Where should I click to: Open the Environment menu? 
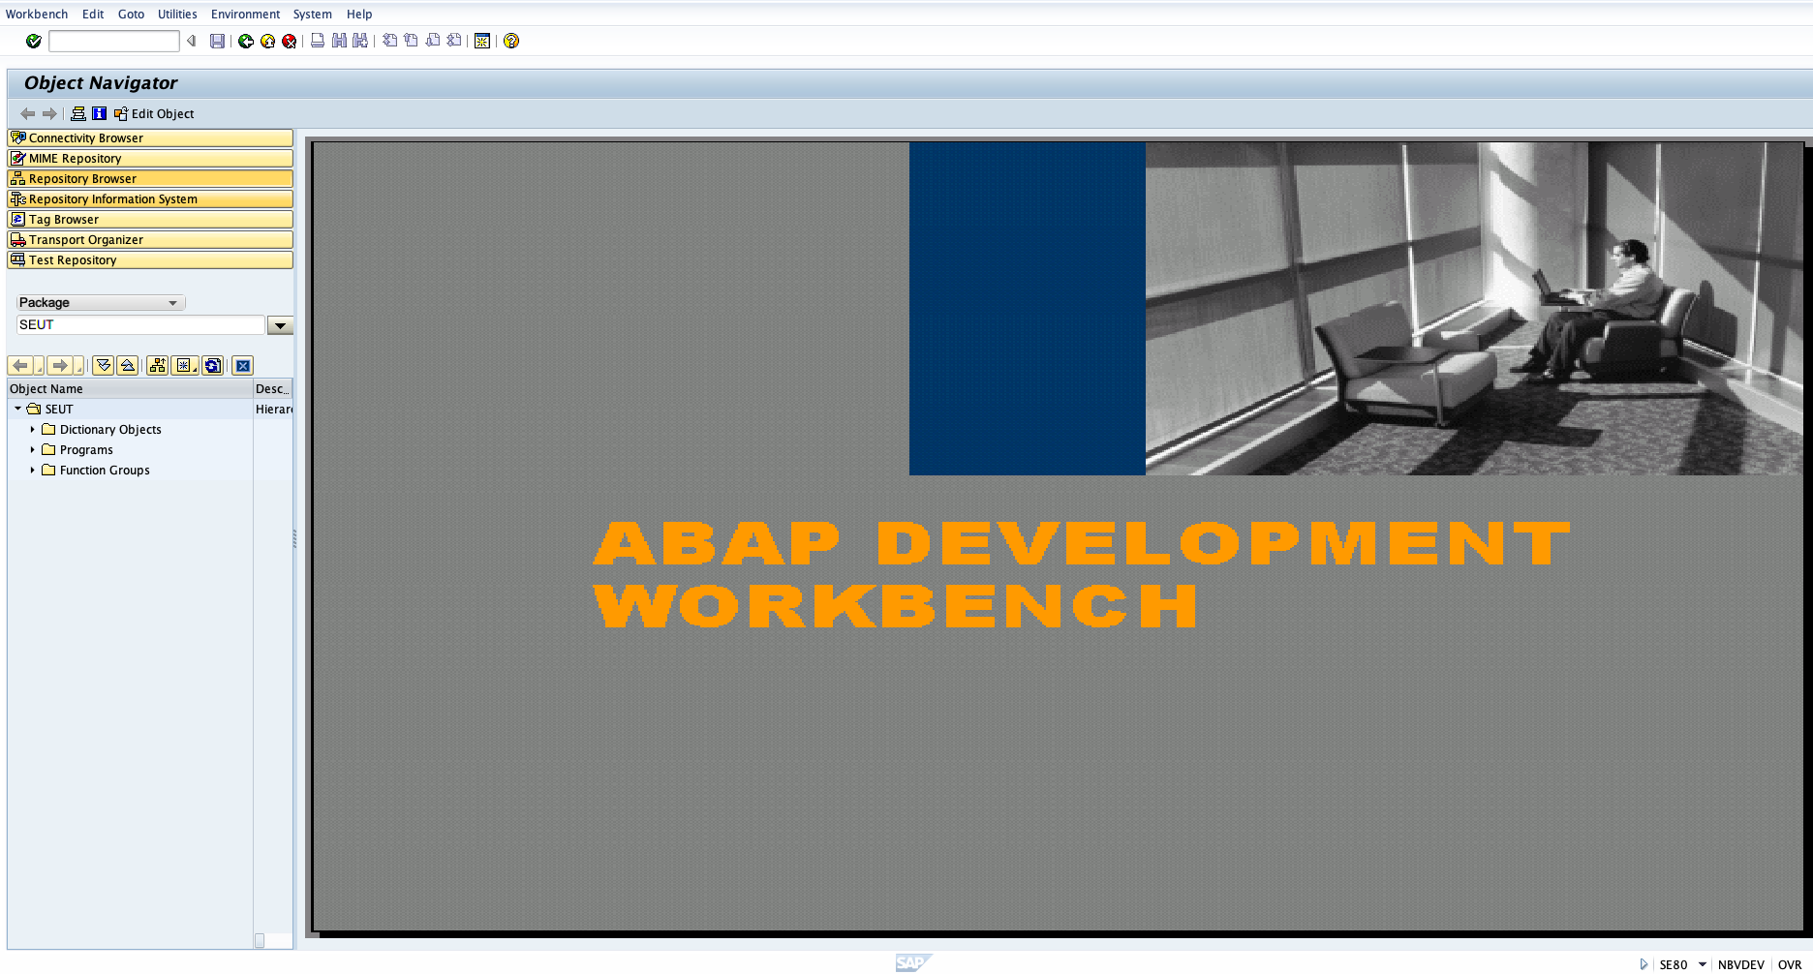point(245,14)
